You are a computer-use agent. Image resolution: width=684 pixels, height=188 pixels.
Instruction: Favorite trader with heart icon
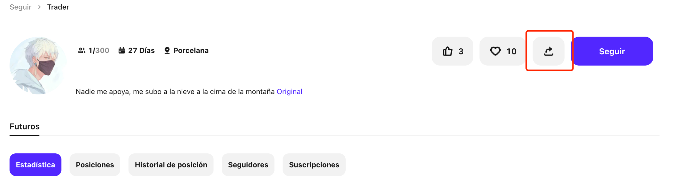[x=503, y=51]
